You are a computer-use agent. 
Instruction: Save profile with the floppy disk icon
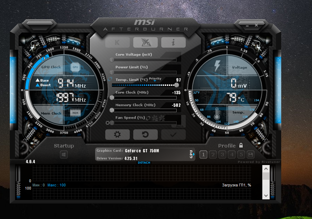(x=251, y=155)
